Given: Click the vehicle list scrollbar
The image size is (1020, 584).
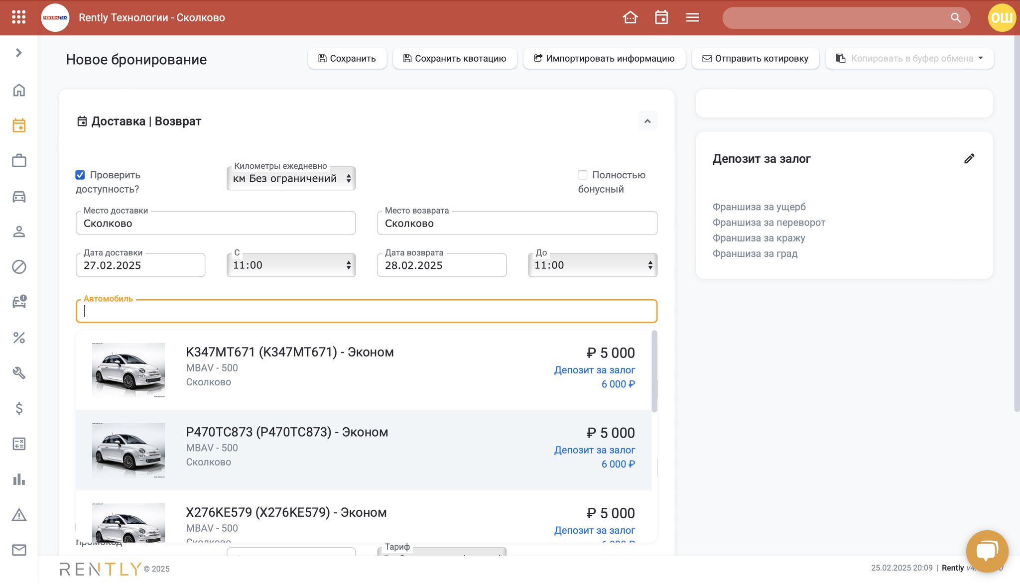Looking at the screenshot, I should pos(654,371).
